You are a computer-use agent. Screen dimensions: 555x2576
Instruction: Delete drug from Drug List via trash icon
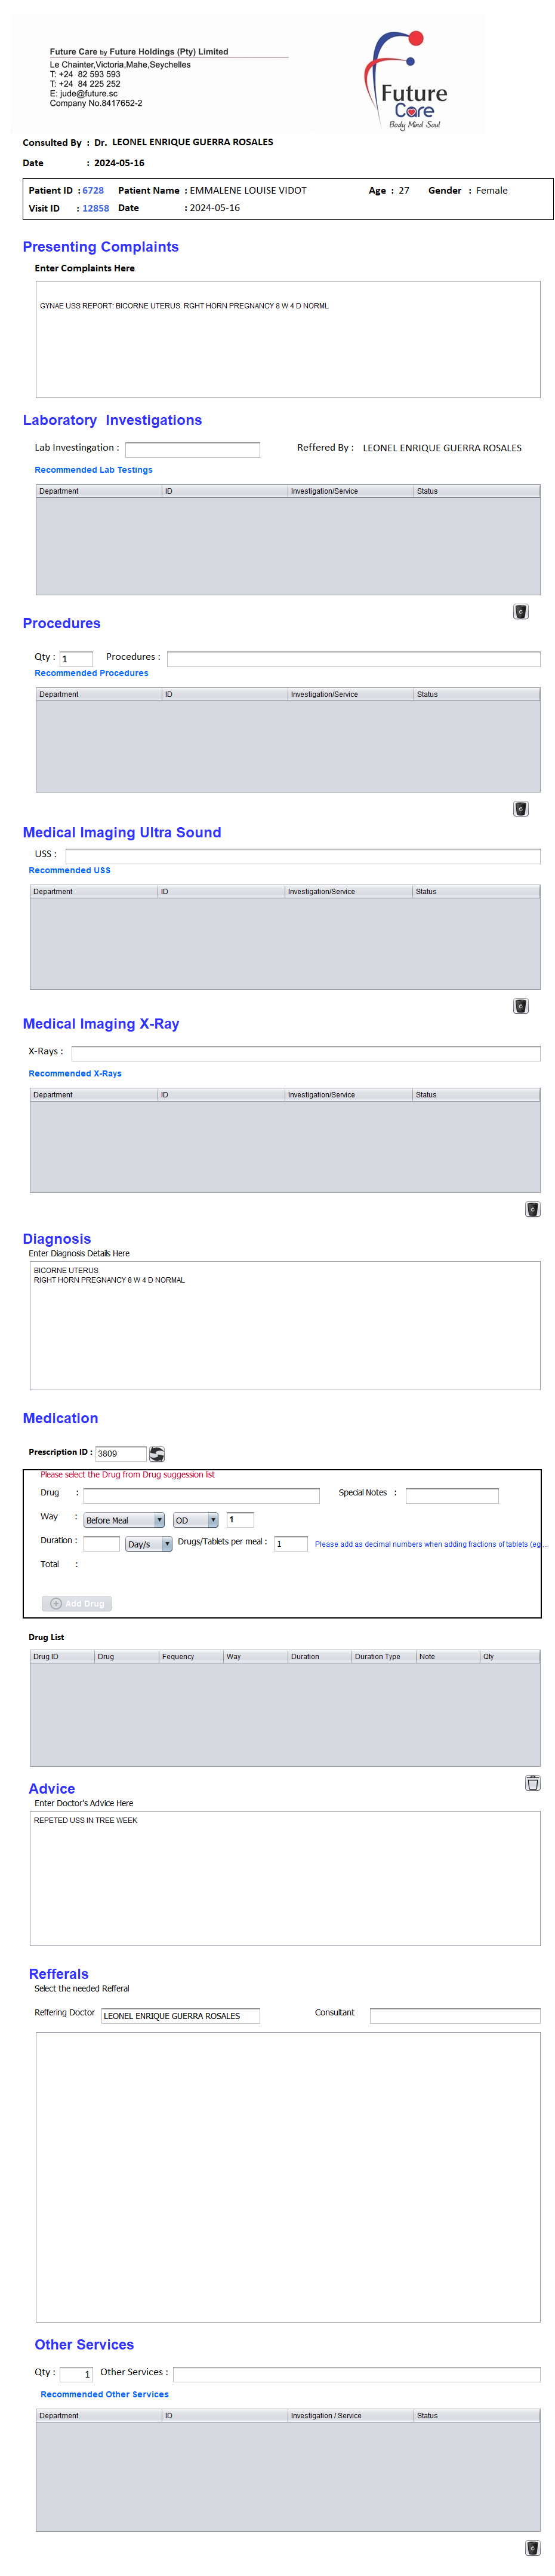click(x=532, y=1782)
